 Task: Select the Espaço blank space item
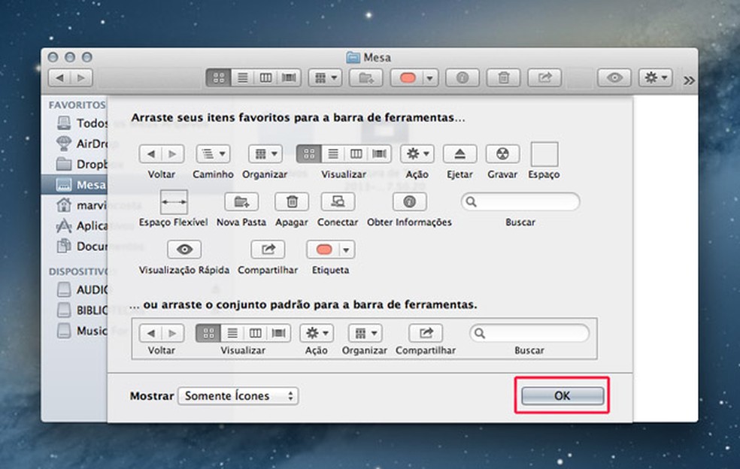[x=544, y=155]
